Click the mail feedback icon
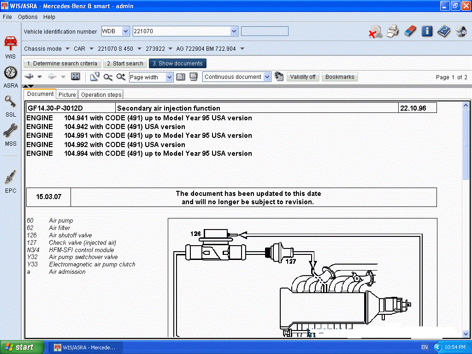This screenshot has height=354, width=472. pyautogui.click(x=461, y=31)
